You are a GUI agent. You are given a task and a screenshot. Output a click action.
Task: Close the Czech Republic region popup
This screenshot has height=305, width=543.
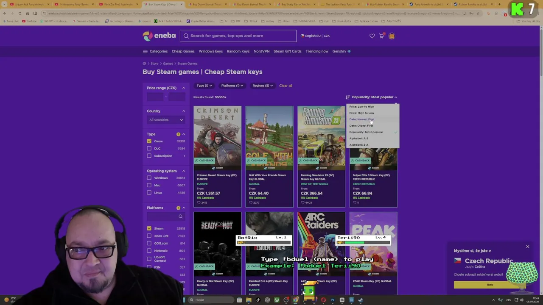point(528,247)
